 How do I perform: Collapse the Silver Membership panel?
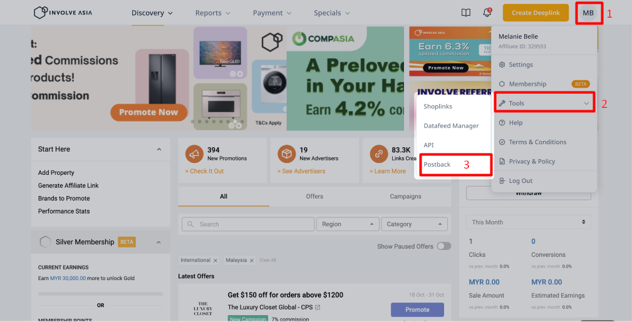coord(158,242)
